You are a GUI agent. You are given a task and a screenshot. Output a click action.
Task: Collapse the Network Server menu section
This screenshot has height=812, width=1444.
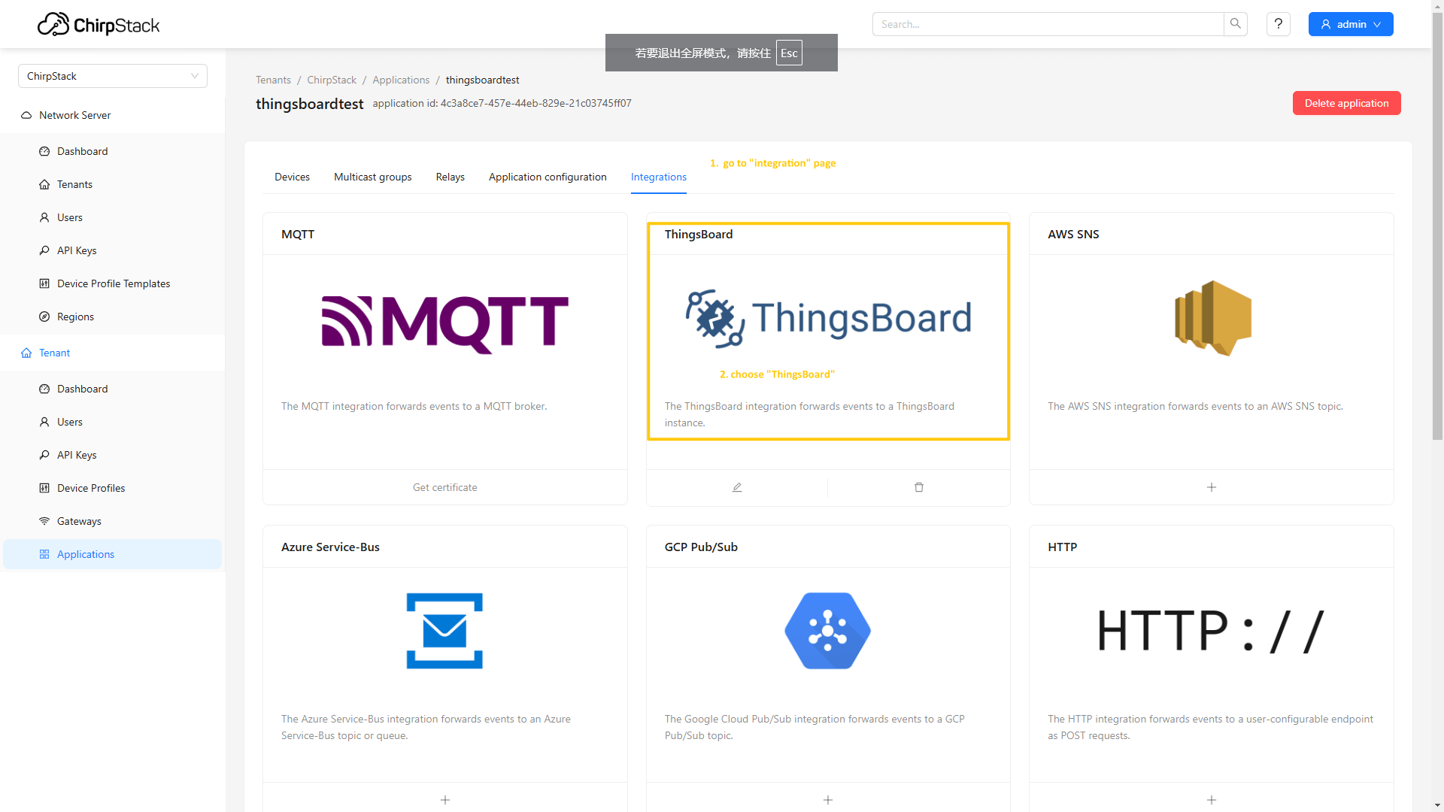click(x=74, y=115)
